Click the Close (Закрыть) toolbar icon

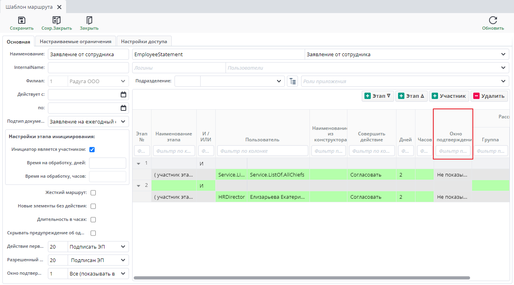click(89, 21)
